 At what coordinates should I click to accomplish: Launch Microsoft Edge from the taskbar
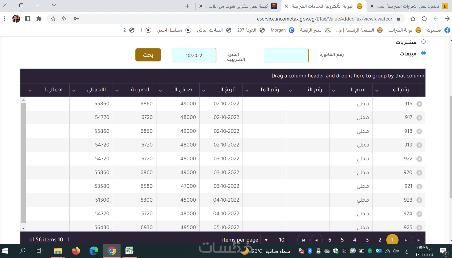tap(94, 251)
